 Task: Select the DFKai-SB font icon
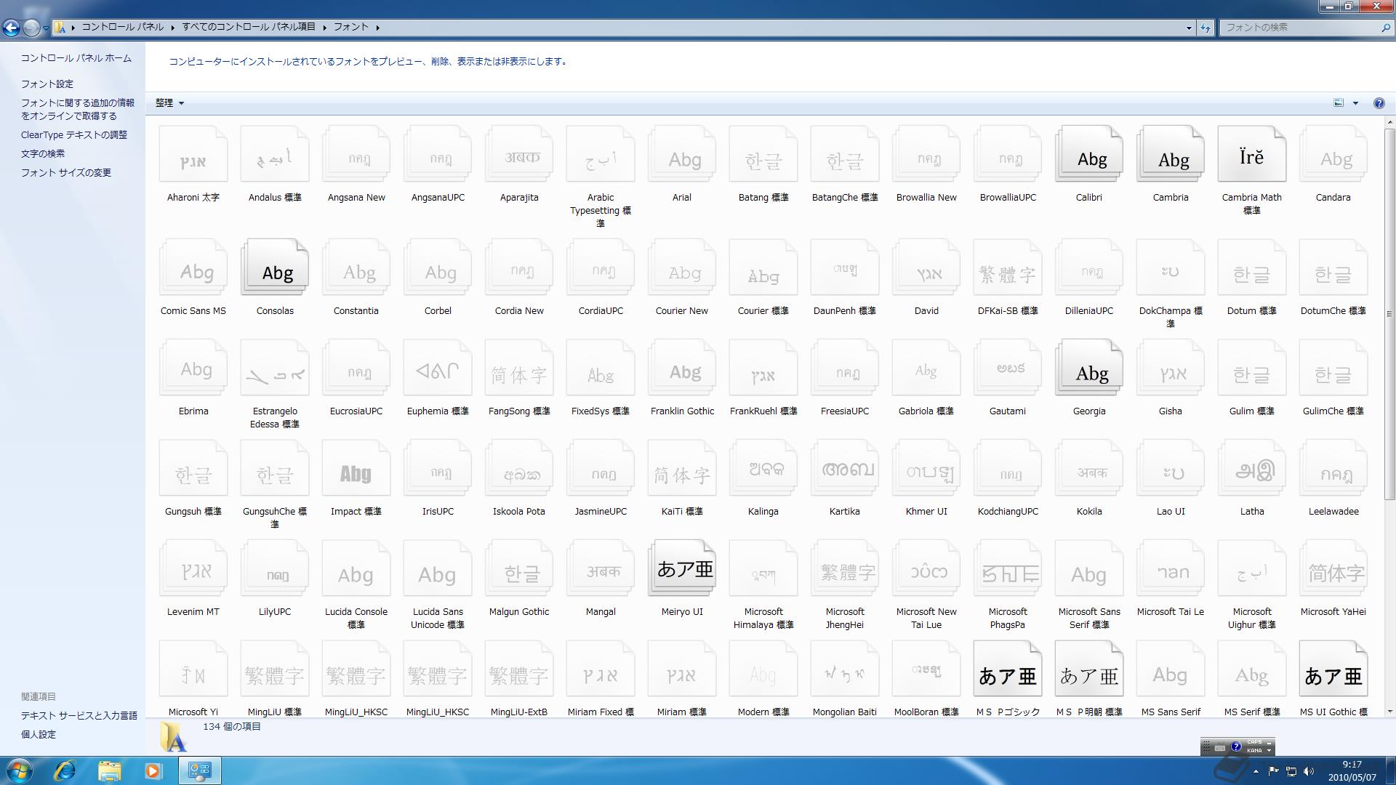1007,267
